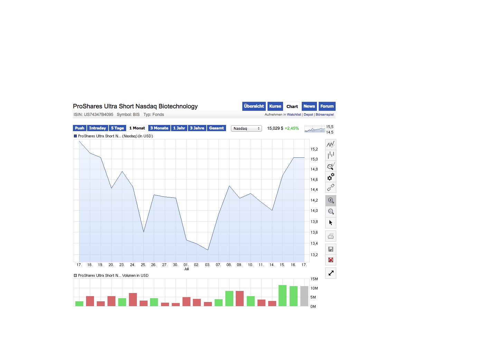
Task: Open chart settings gears icon
Action: click(x=331, y=177)
